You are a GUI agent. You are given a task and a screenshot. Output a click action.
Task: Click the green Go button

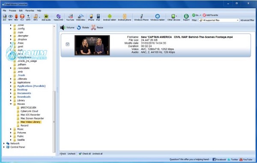click(x=196, y=15)
